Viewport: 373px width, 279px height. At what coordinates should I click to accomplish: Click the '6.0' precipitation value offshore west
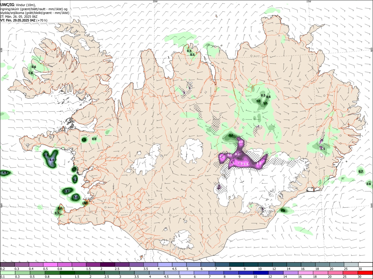[x=52, y=160]
